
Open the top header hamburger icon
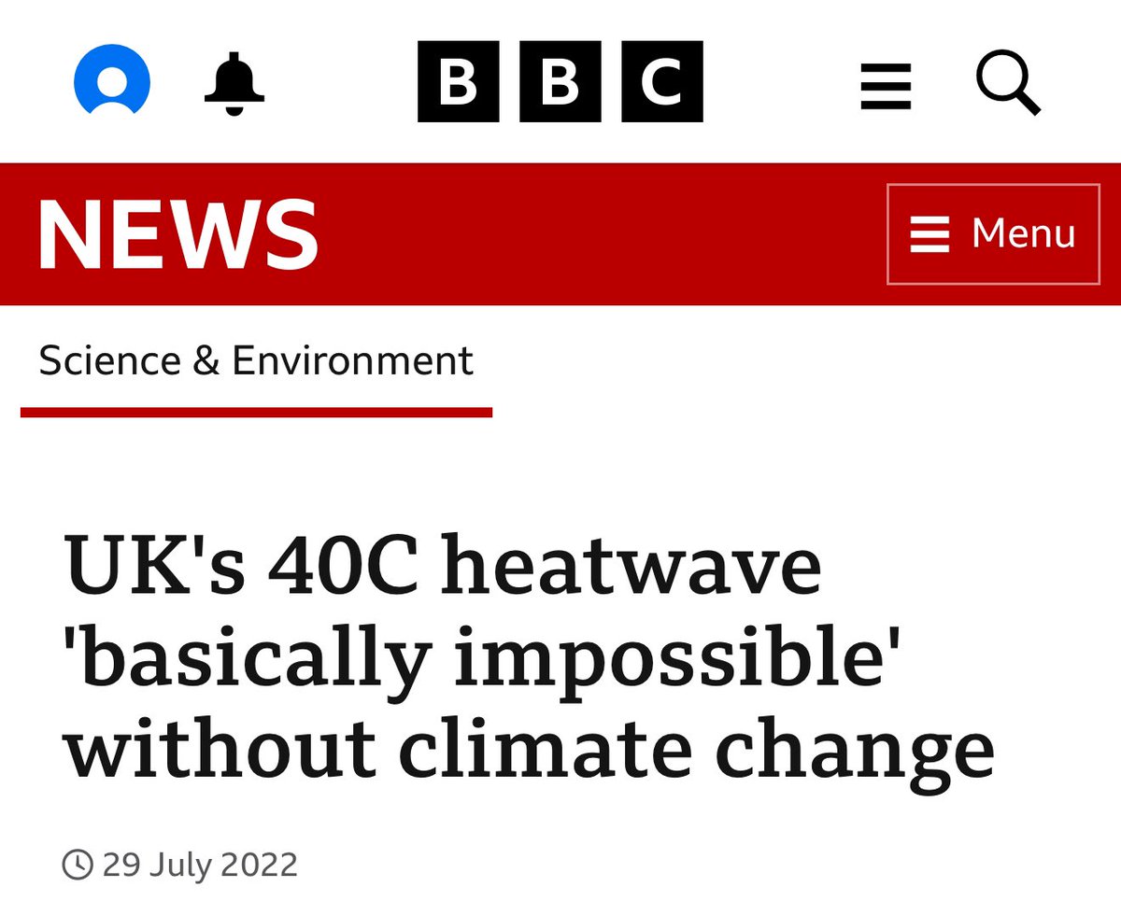coord(886,86)
